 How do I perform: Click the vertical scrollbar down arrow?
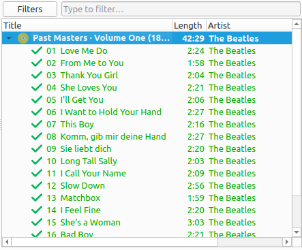(297, 232)
